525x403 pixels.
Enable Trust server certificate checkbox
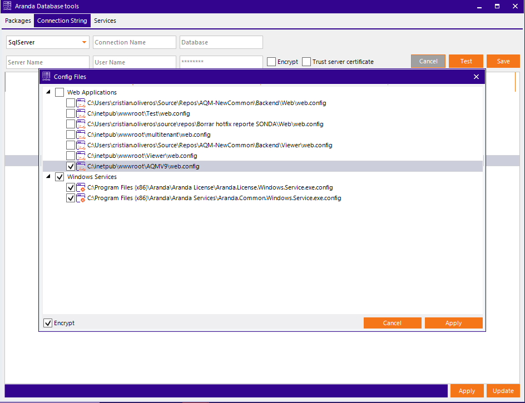306,62
